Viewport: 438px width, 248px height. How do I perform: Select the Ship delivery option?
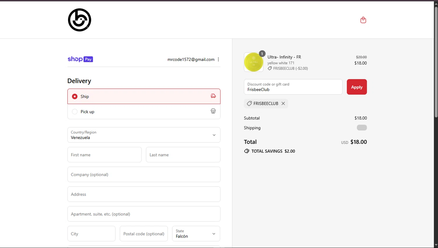pyautogui.click(x=75, y=96)
